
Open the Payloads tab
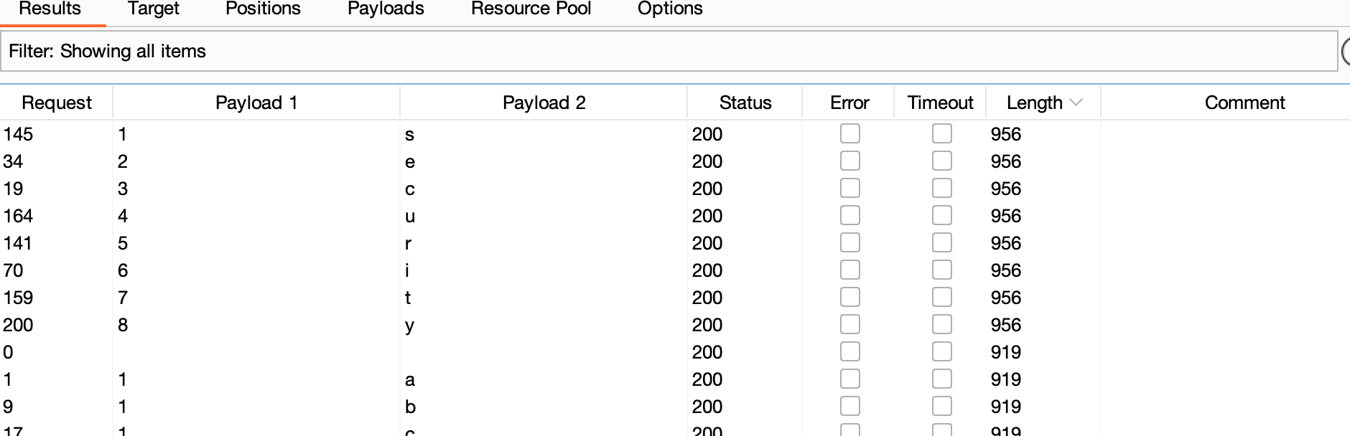coord(386,9)
